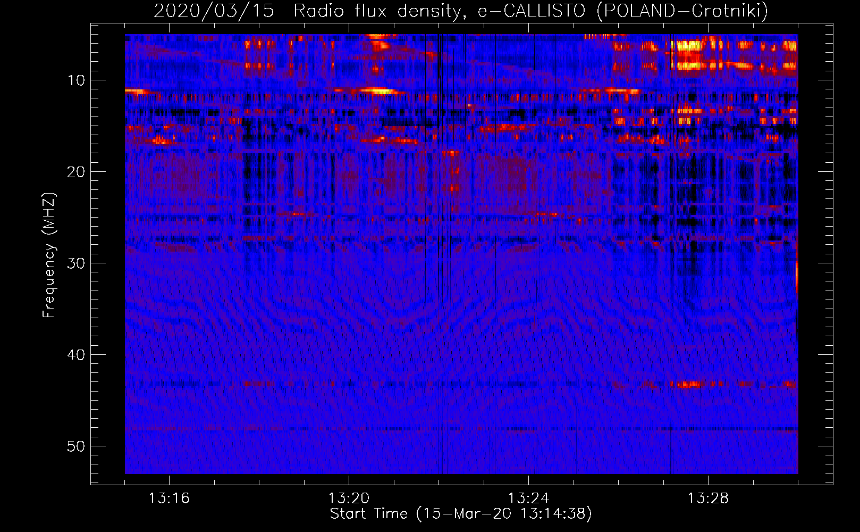Click the frequency tick label 40
Image resolution: width=860 pixels, height=532 pixels.
77,355
